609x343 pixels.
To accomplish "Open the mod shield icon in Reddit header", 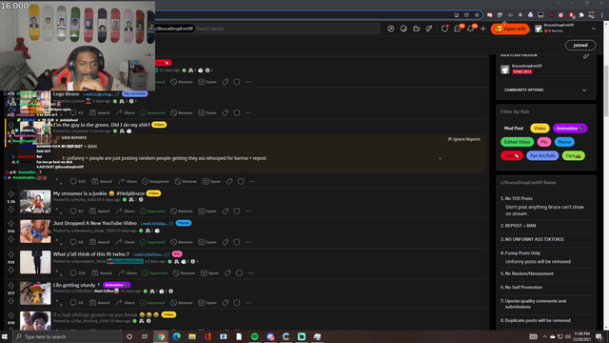I will coord(444,29).
